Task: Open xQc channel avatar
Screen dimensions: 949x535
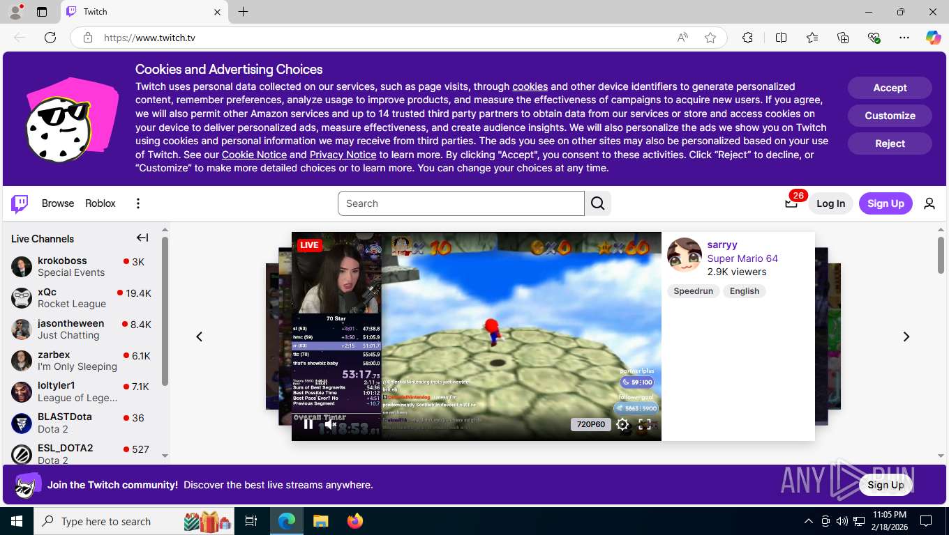Action: pos(22,298)
